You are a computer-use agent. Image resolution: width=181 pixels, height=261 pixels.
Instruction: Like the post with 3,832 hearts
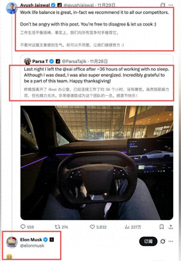point(98,227)
